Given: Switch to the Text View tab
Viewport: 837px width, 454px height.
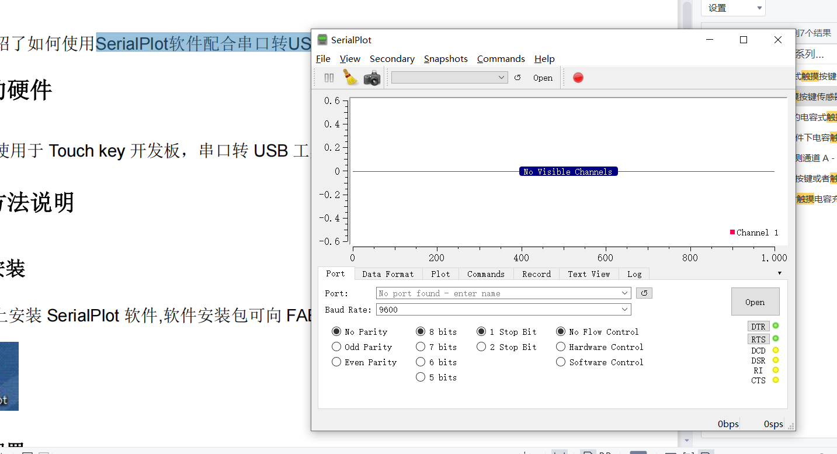Looking at the screenshot, I should click(x=589, y=274).
